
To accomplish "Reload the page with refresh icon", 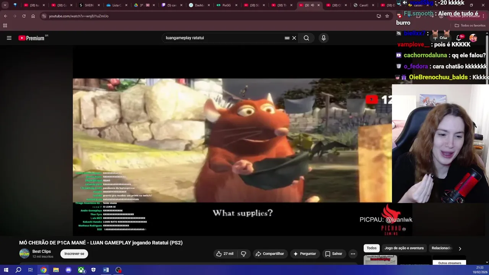I will pyautogui.click(x=24, y=16).
